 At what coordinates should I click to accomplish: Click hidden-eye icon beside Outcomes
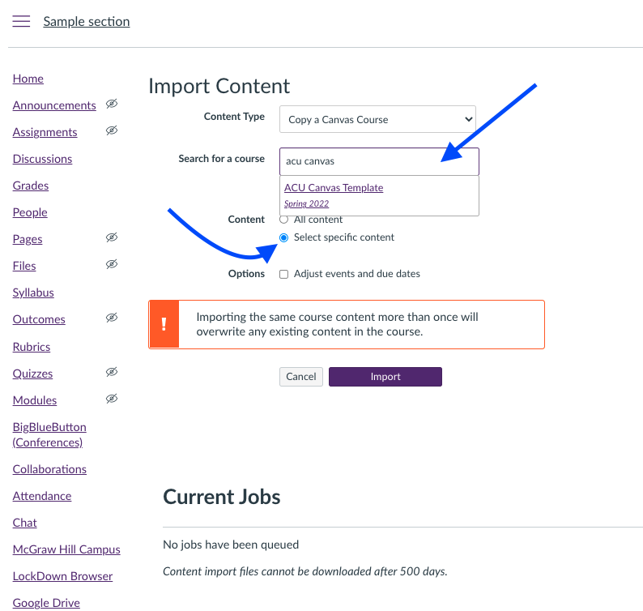(112, 318)
